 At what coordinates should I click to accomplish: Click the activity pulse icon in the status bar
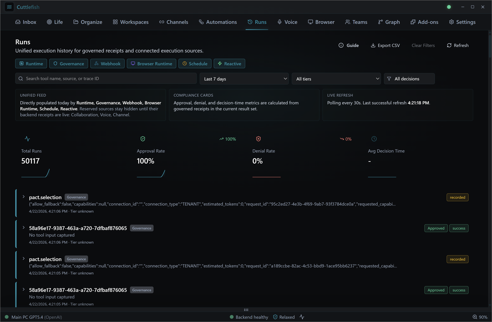tap(301, 317)
